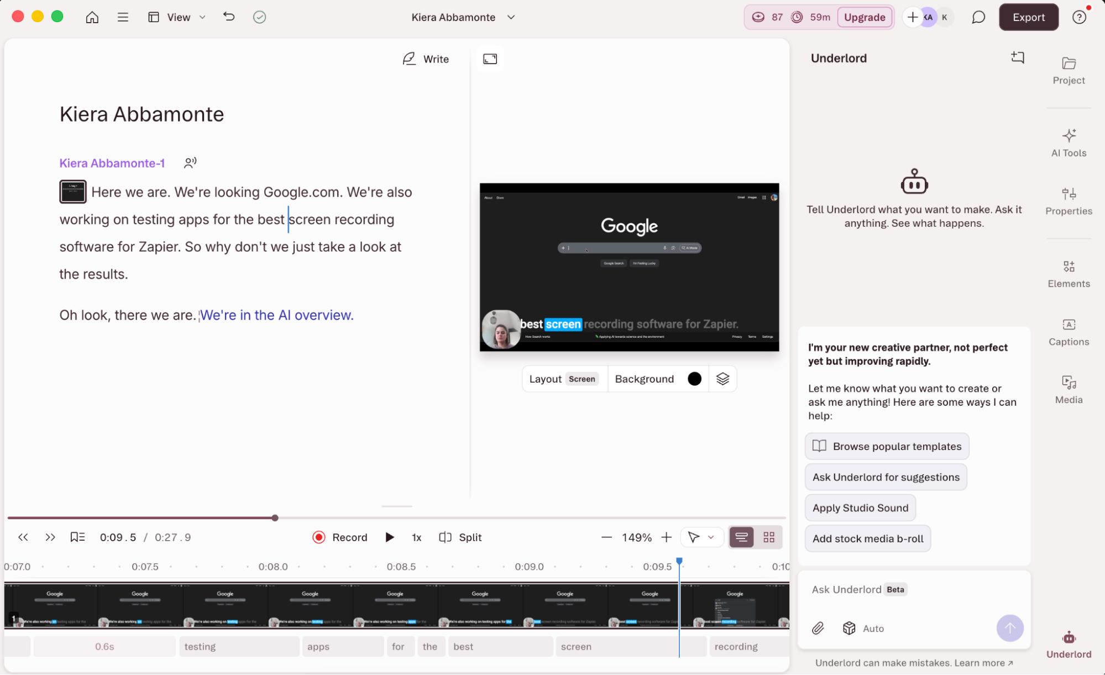Viewport: 1105px width, 675px height.
Task: Toggle the script view in timeline
Action: click(741, 537)
